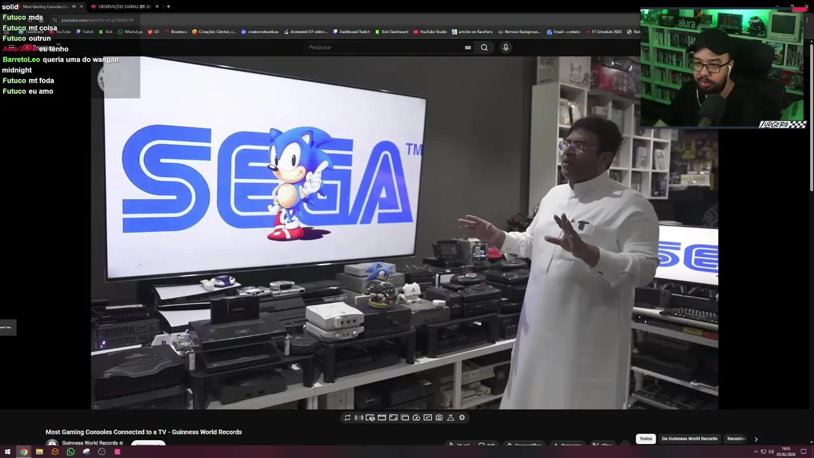Open the Animated GIF editor bookmark
This screenshot has height=458, width=814.
306,32
